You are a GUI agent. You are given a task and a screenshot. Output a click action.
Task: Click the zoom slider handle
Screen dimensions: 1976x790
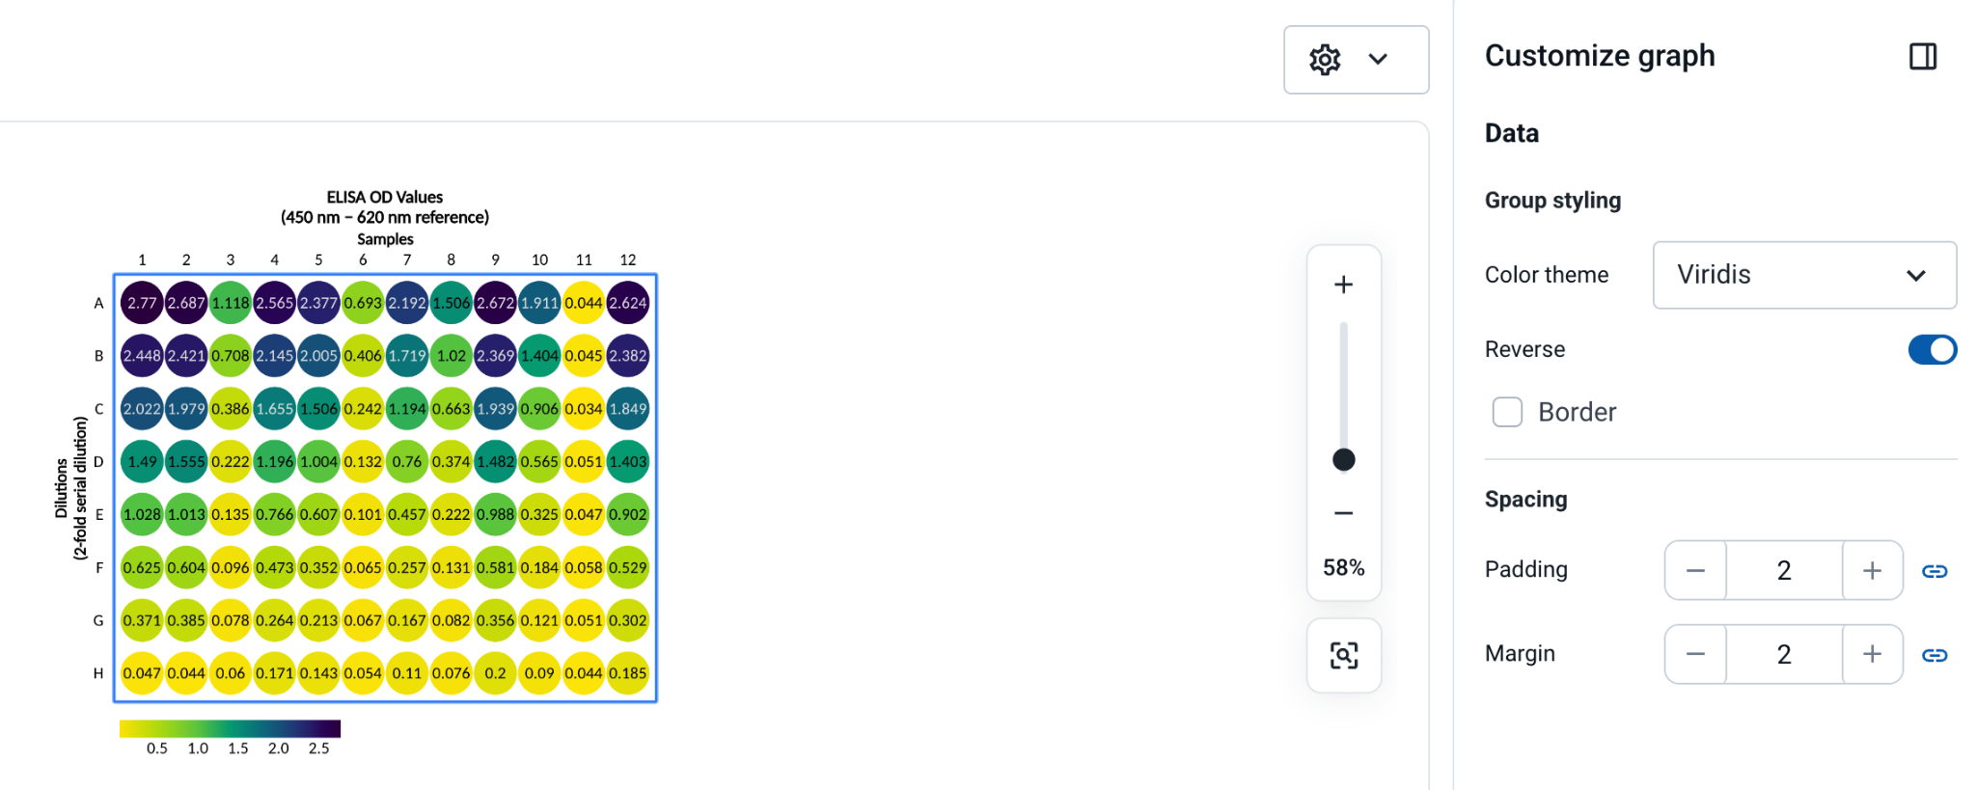[1343, 459]
